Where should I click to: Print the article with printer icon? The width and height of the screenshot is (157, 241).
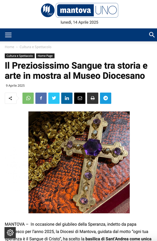92,98
